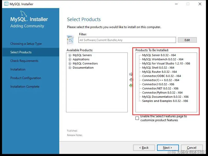Click the Release Notes label

pyautogui.click(x=75, y=135)
